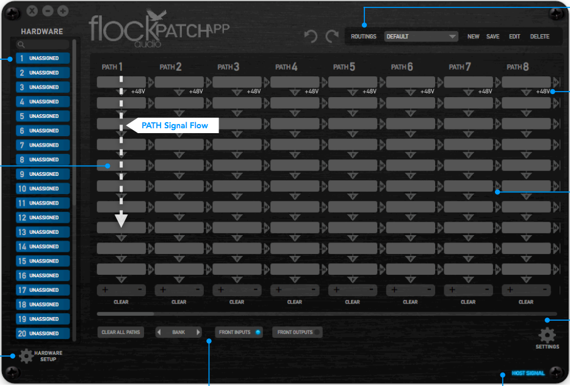The image size is (570, 386).
Task: Clear Path 5
Action: point(352,302)
